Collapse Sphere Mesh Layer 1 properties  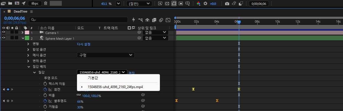coord(23,38)
